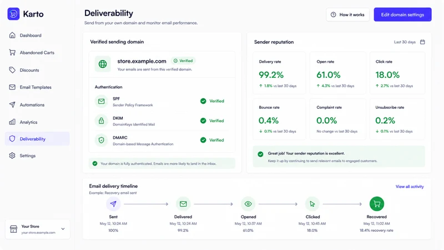Click the Settings gear icon
This screenshot has width=444, height=250.
(x=12, y=156)
